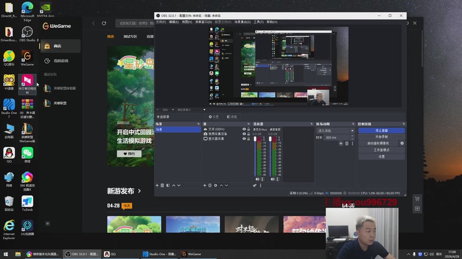This screenshot has height=259, width=462.
Task: Click the 启动虚拟摄像机 button
Action: coord(378,143)
